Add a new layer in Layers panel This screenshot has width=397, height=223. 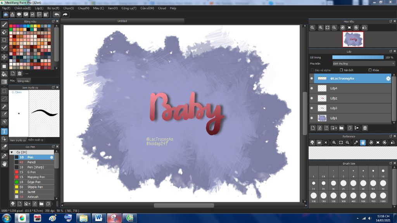click(313, 128)
